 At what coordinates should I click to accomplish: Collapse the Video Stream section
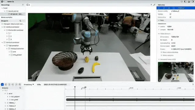(x=159, y=34)
